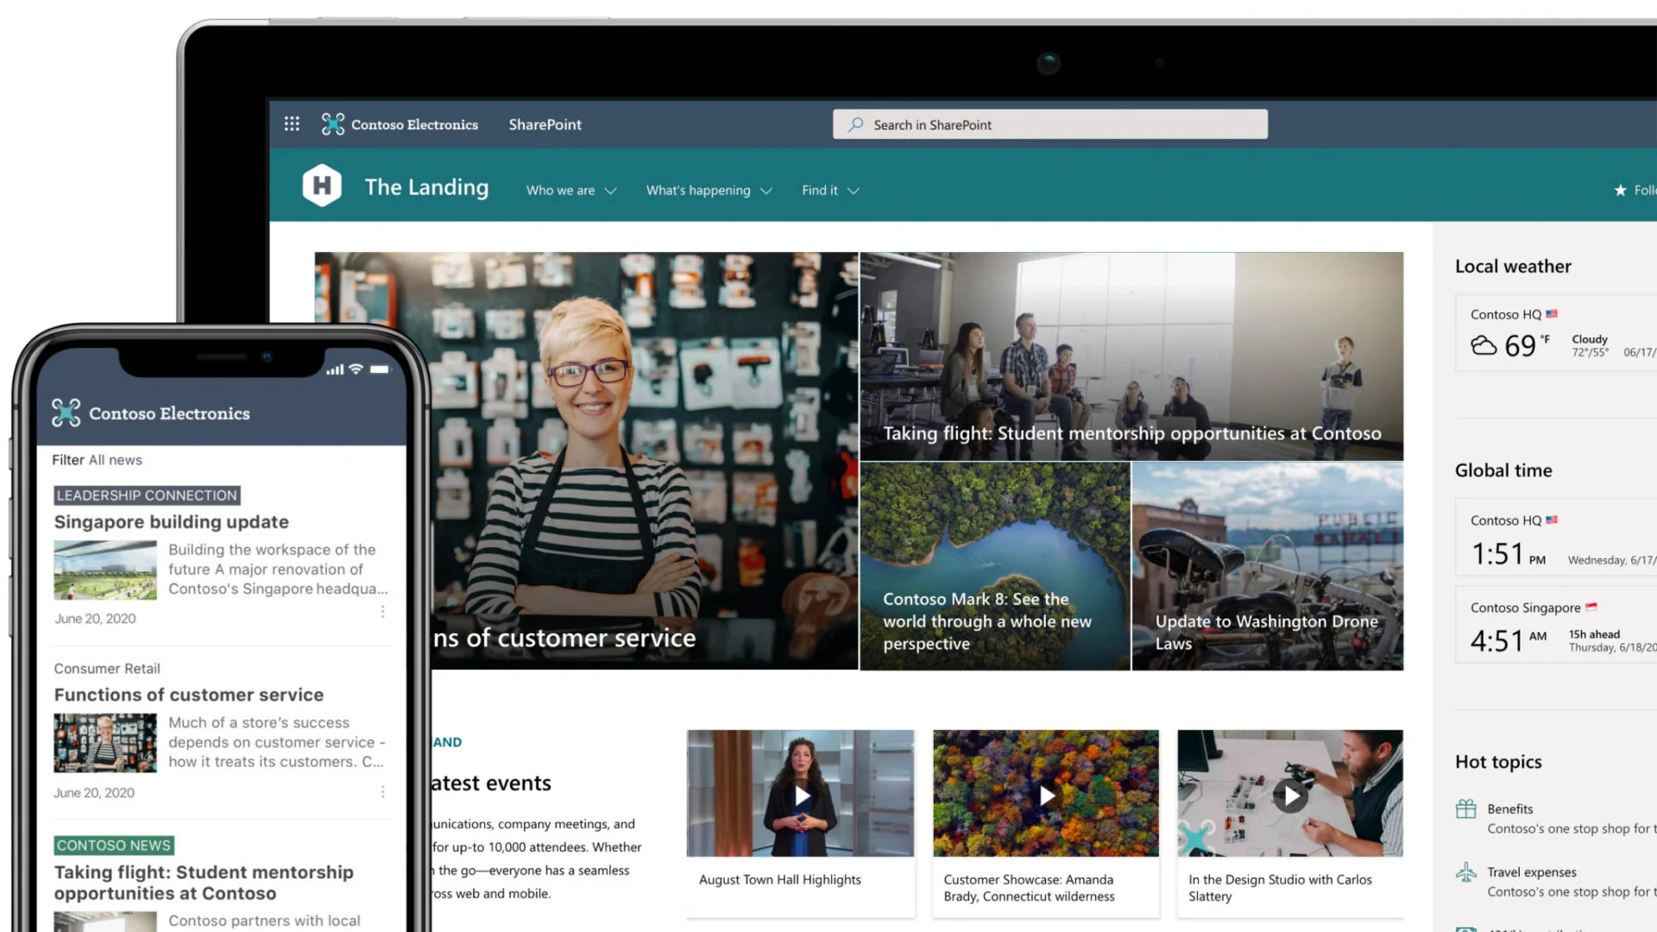
Task: Open the Who we are navigation item
Action: coord(560,191)
